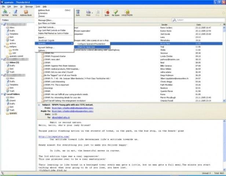Image resolution: width=226 pixels, height=176 pixels.
Task: Click the Print toolbar icon
Action: (88, 12)
